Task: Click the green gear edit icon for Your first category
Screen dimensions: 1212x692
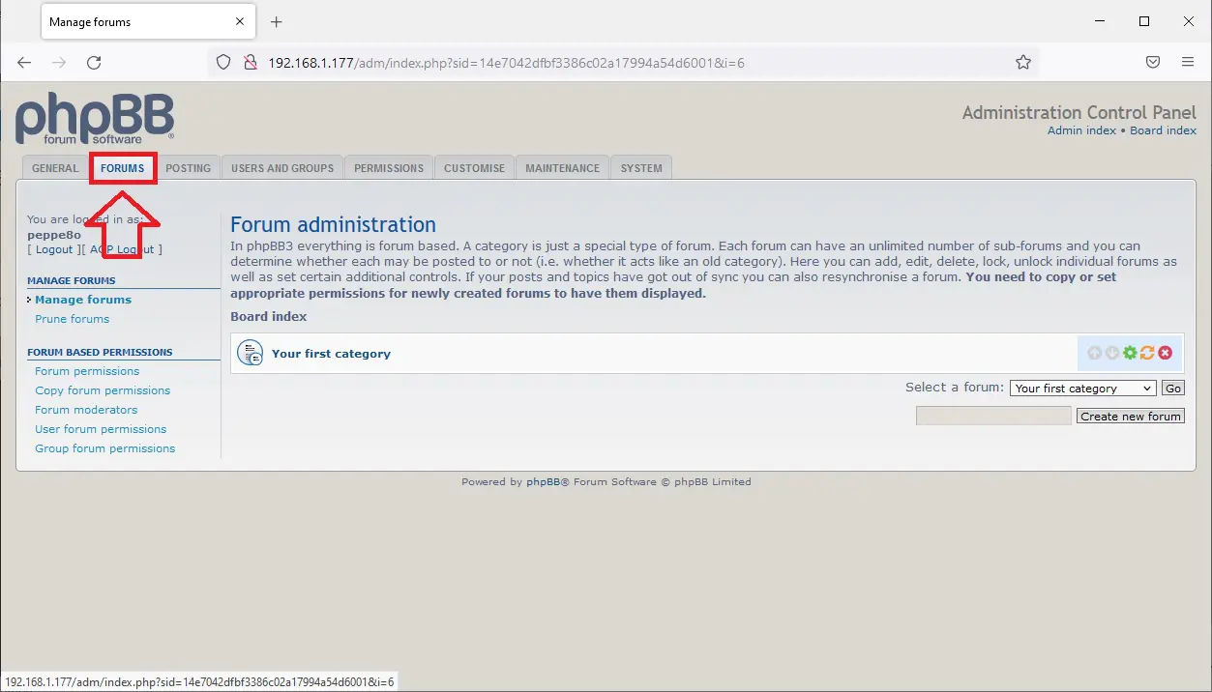Action: (x=1130, y=353)
